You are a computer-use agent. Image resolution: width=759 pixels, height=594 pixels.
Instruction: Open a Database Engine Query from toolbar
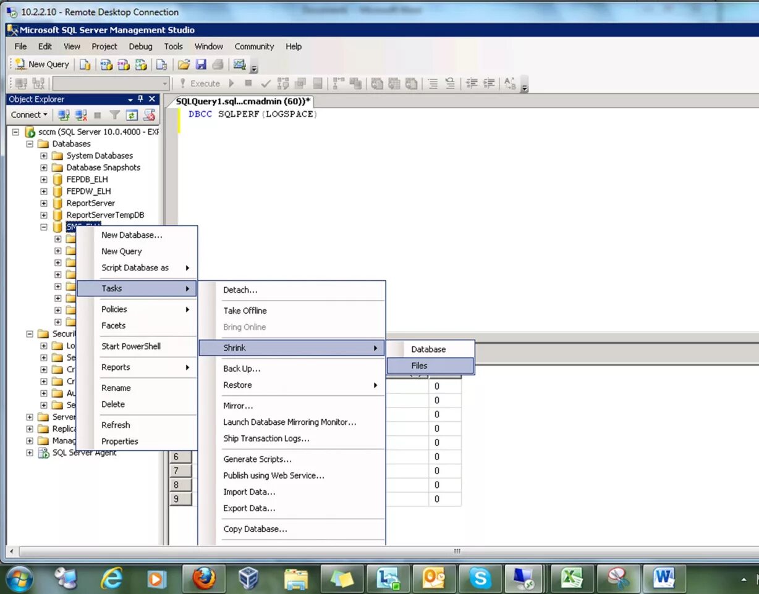tap(85, 64)
